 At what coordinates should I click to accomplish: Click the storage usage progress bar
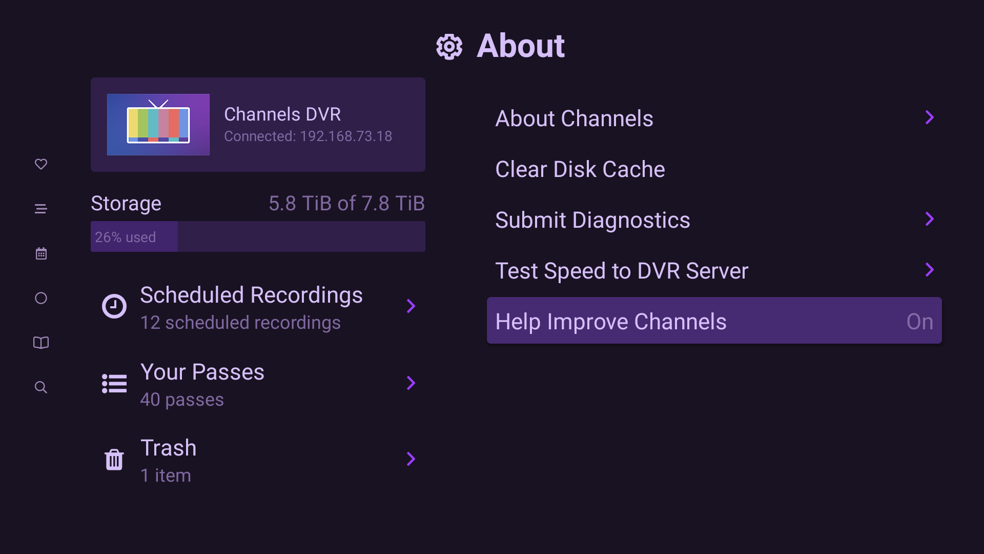(258, 236)
